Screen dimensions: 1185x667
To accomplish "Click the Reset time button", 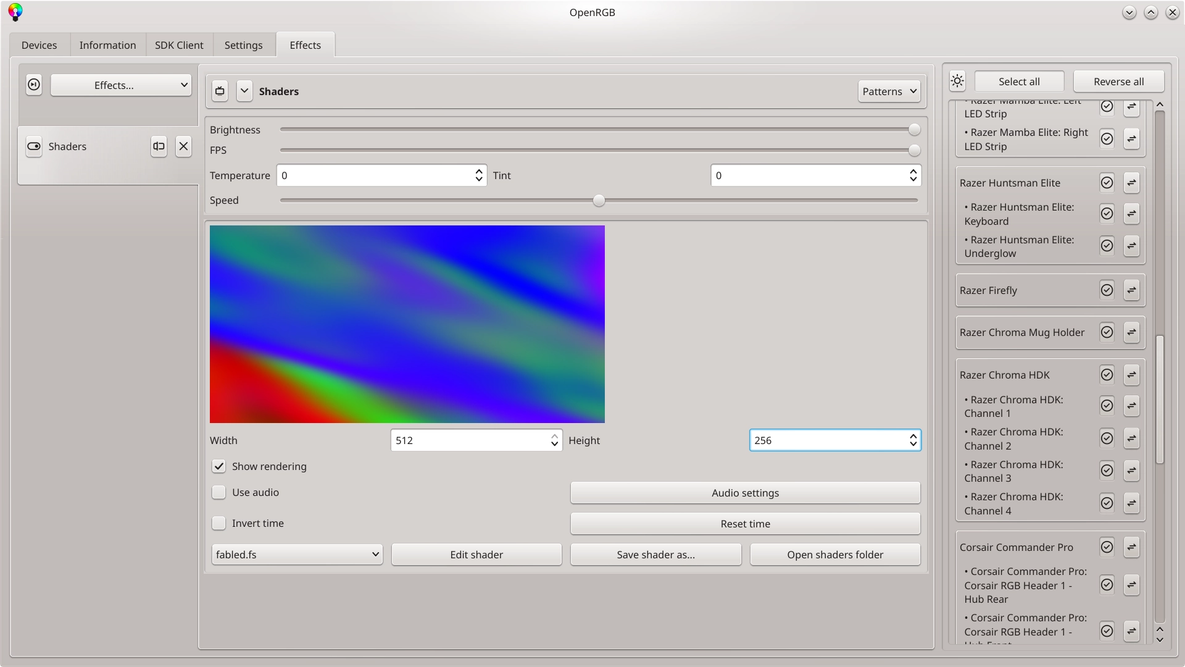I will tap(745, 524).
